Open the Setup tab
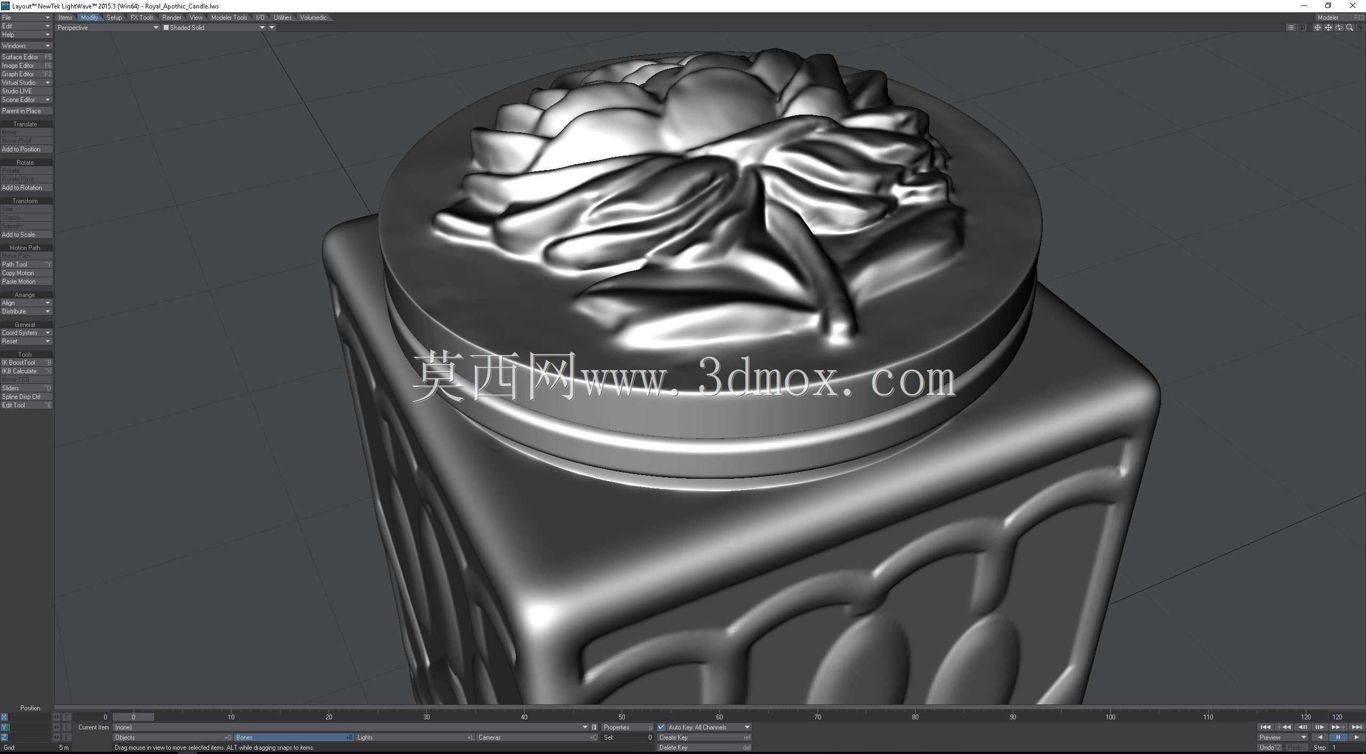The width and height of the screenshot is (1366, 754). tap(114, 18)
